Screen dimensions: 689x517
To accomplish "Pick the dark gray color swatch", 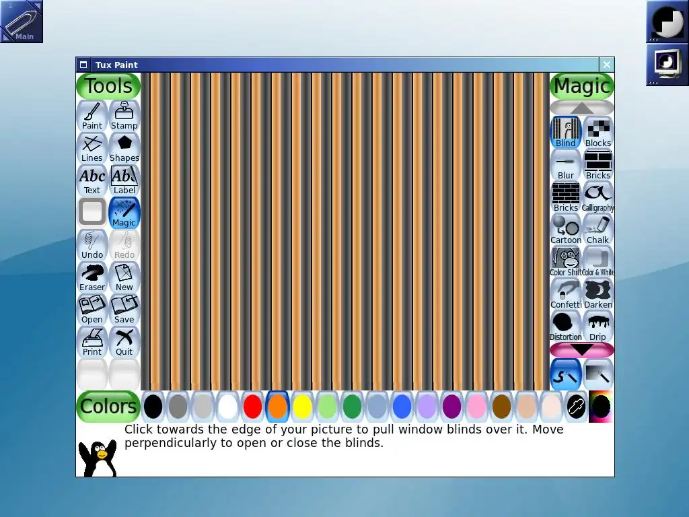I will (x=178, y=406).
